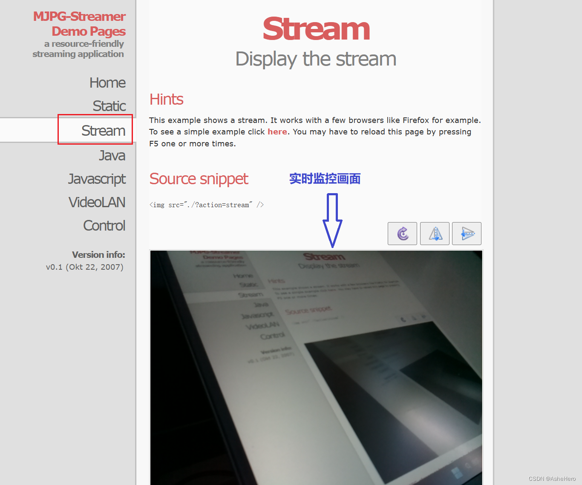Follow the red 'here' link
Screen dimensions: 582x485
coord(277,132)
